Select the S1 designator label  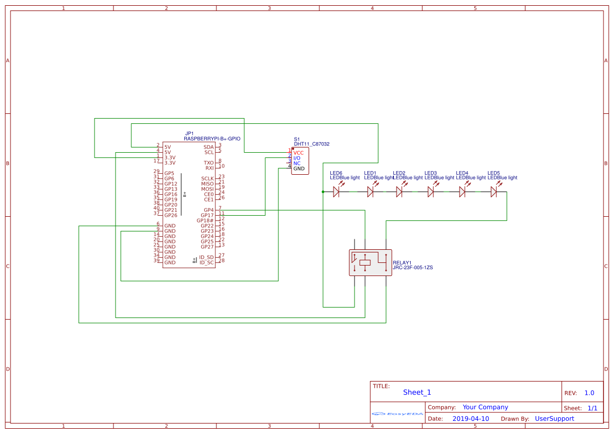[x=297, y=139]
